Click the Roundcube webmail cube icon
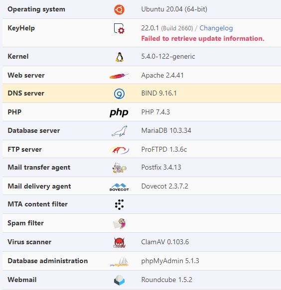 (x=119, y=280)
